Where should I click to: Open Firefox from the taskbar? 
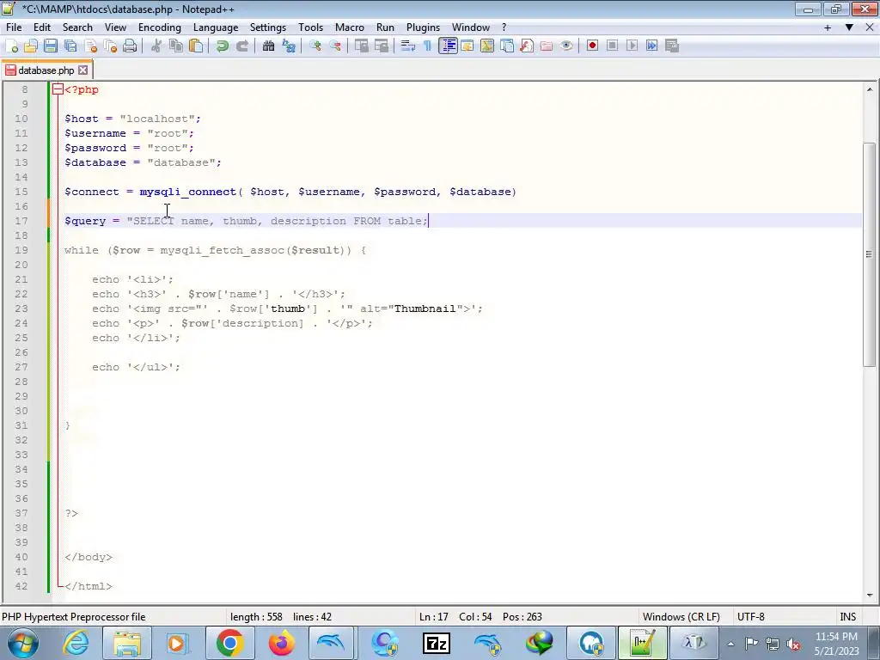coord(281,643)
